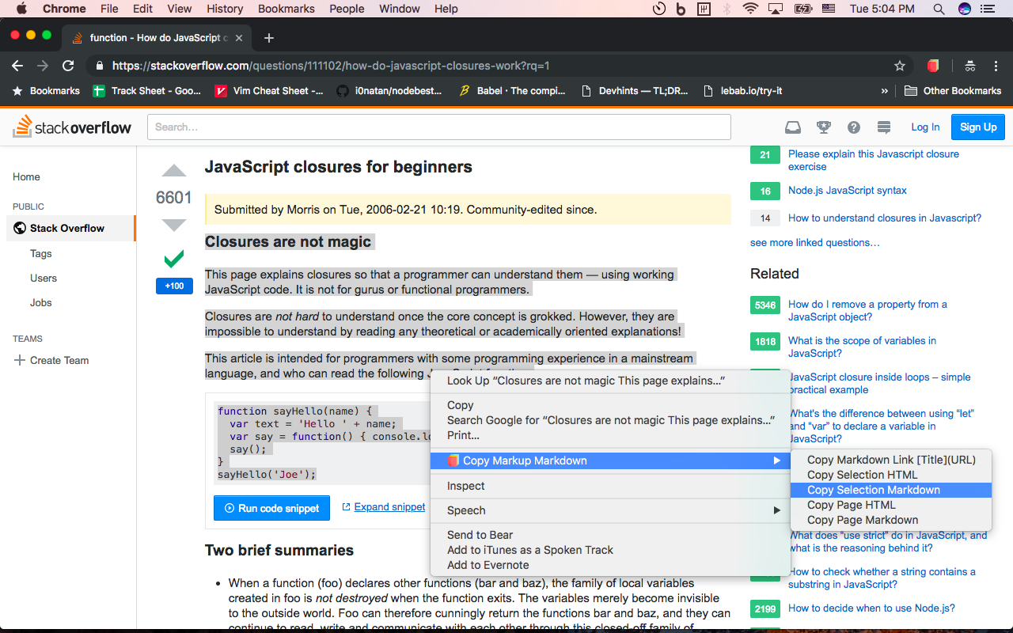
Task: Click the Wi-Fi status icon
Action: 750,9
